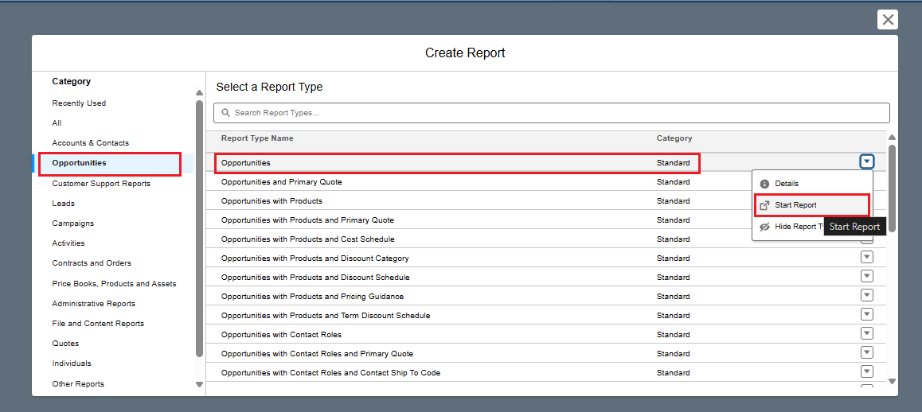Click the report type list scroll-up arrow
The height and width of the screenshot is (412, 922).
[892, 138]
